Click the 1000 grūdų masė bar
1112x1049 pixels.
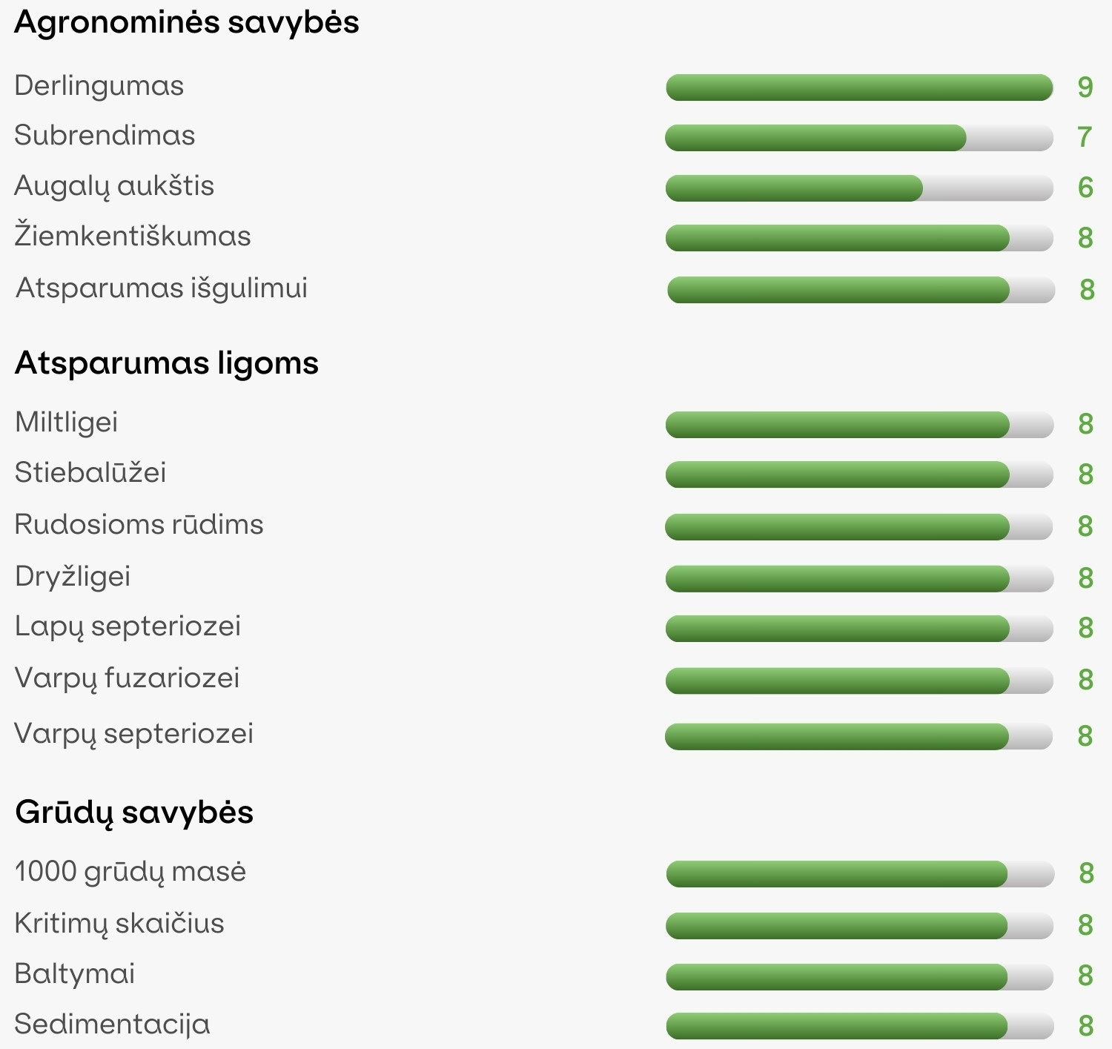(860, 874)
